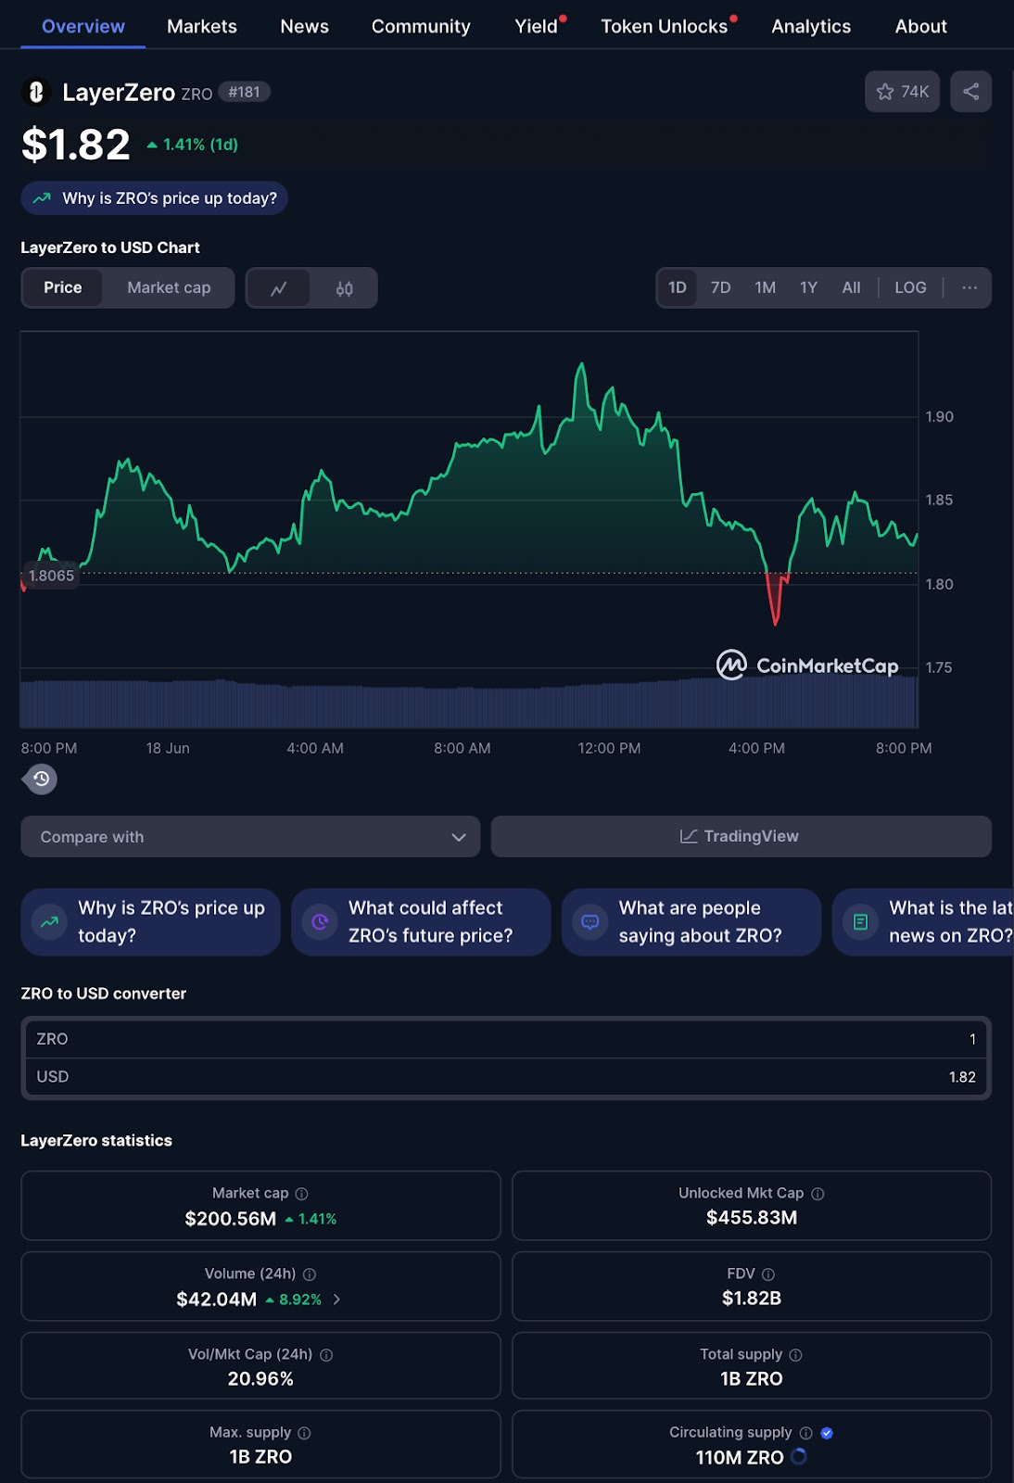Image resolution: width=1014 pixels, height=1483 pixels.
Task: Click the #181 rank badge
Action: point(245,92)
